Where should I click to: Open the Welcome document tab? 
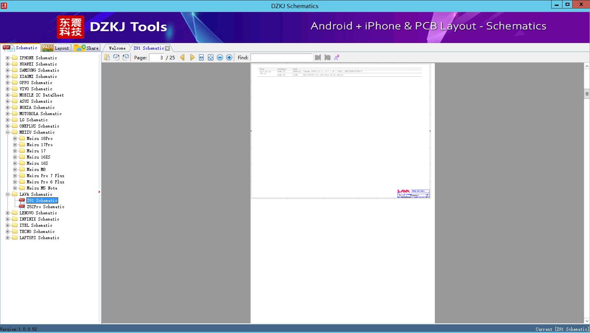(x=117, y=48)
